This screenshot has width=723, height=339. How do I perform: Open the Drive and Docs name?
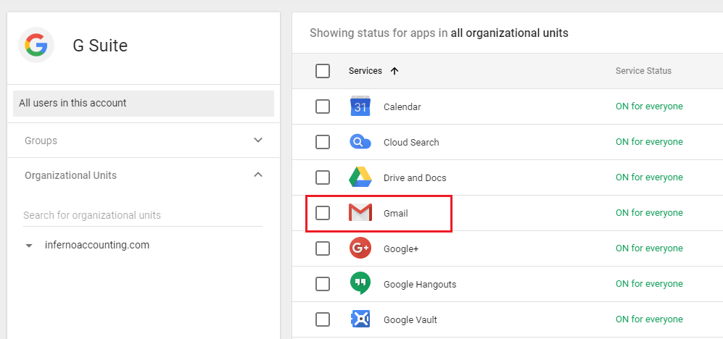point(415,177)
